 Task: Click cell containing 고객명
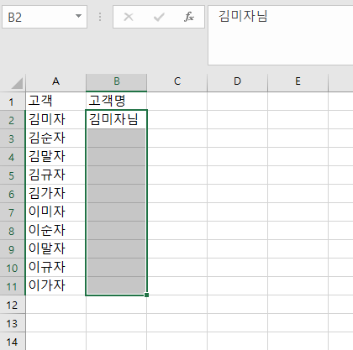[117, 102]
